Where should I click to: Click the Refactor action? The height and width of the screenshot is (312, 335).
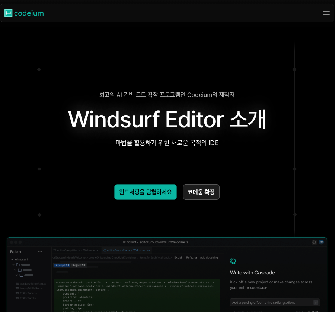191,257
